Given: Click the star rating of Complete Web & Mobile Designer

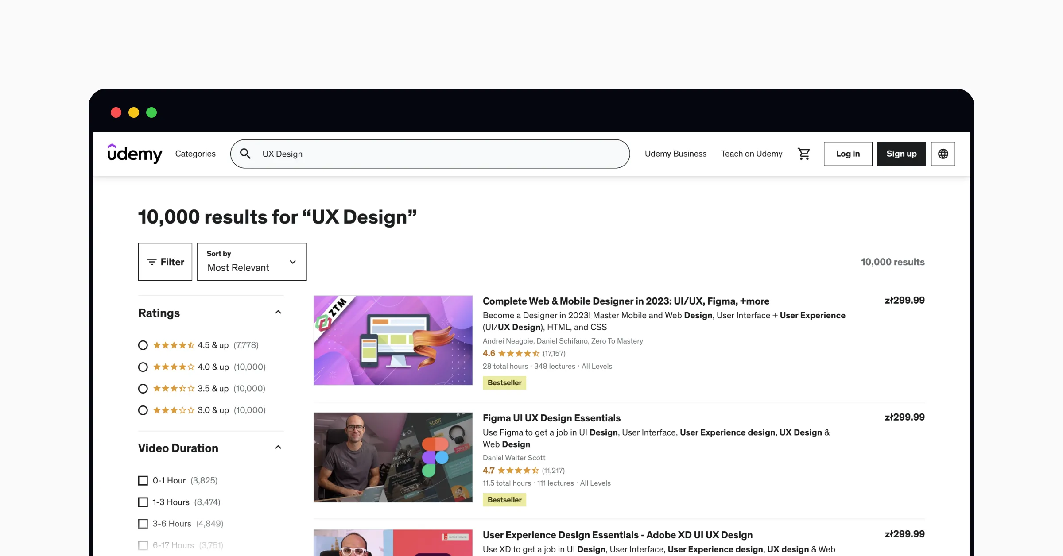Looking at the screenshot, I should (519, 353).
